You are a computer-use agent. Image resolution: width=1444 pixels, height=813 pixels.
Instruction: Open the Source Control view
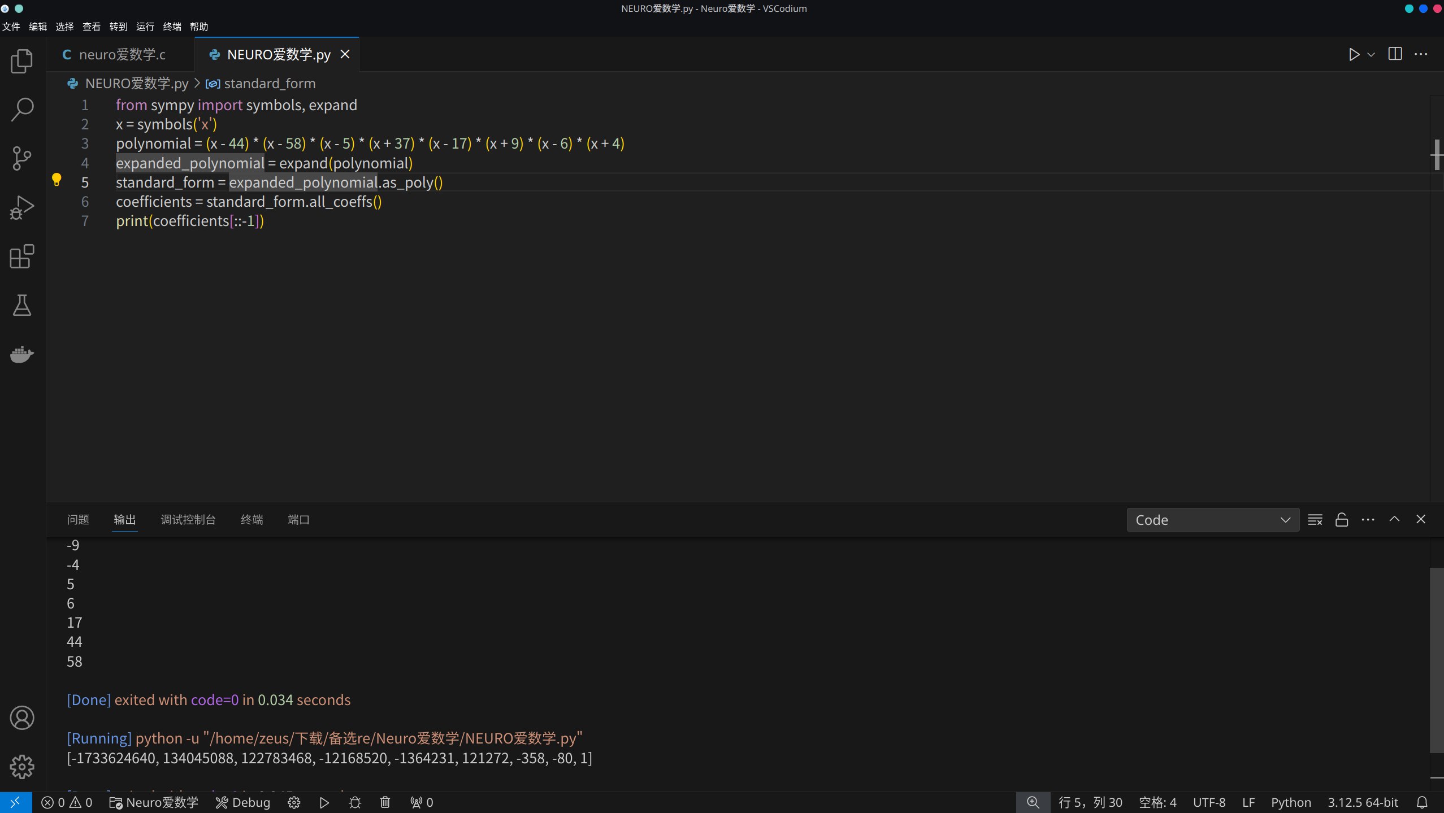point(22,158)
